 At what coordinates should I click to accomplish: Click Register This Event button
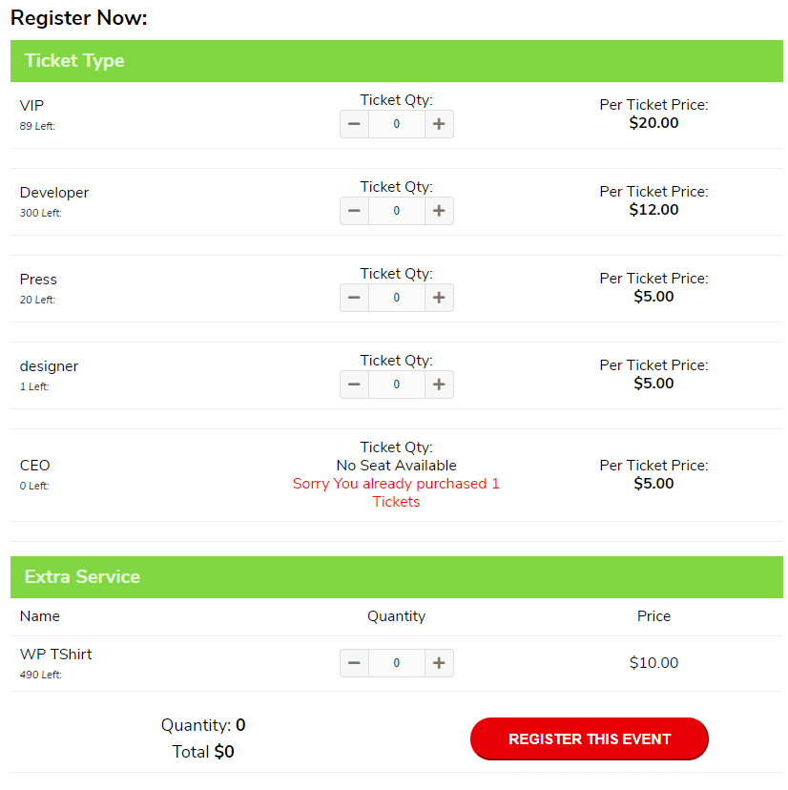tap(589, 738)
